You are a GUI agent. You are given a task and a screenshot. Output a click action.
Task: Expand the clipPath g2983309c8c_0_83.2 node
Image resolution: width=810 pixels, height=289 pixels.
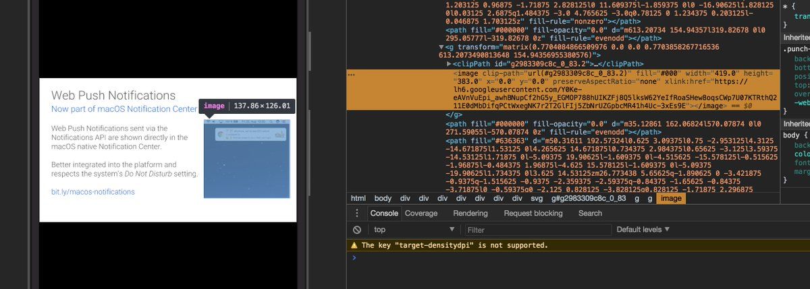[x=449, y=63]
